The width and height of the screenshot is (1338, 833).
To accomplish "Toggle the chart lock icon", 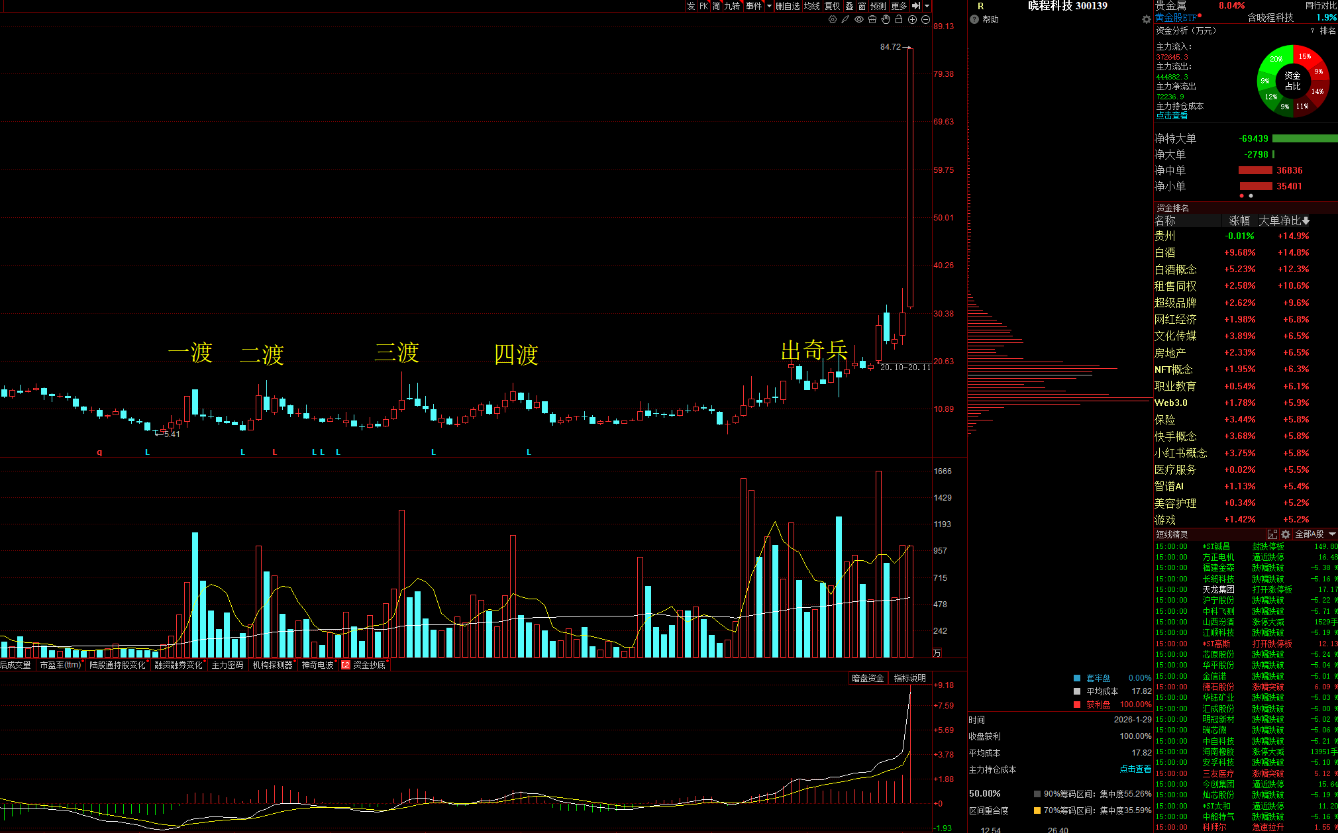I will tap(899, 20).
